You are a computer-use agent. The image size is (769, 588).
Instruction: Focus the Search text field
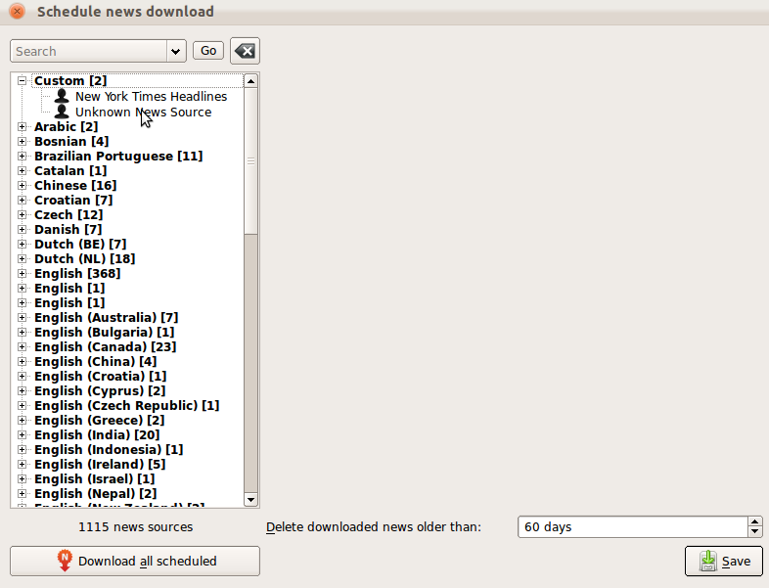tap(88, 51)
